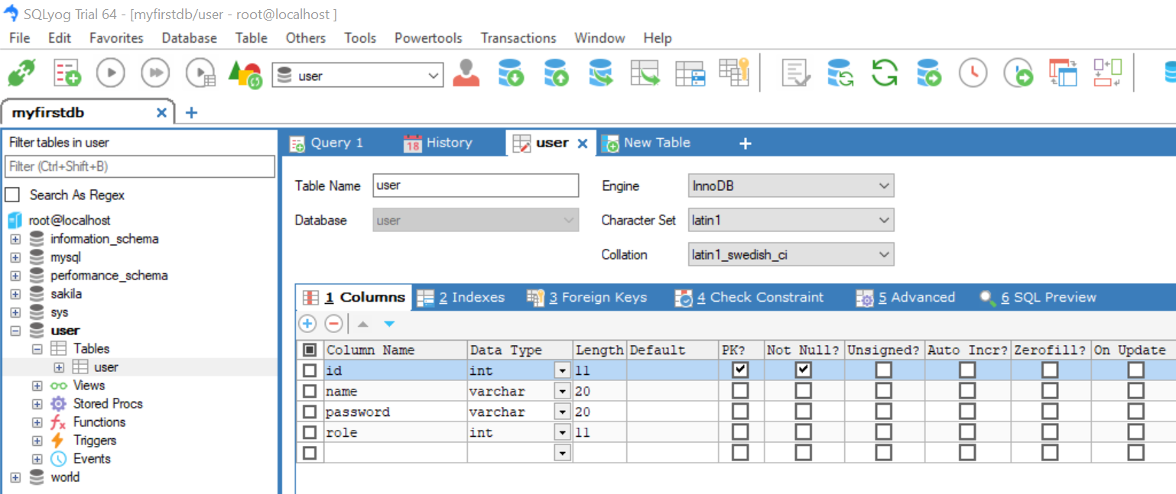Switch to the 3 Foreign Keys tab
Viewport: 1176px width, 494px height.
[x=587, y=298]
